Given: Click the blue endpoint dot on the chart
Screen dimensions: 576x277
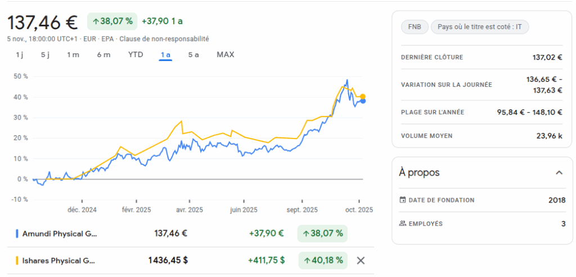Looking at the screenshot, I should click(363, 101).
